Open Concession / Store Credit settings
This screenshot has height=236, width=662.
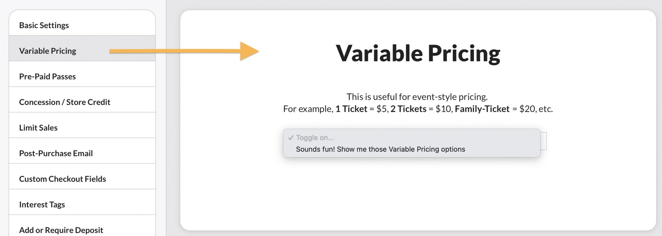click(65, 102)
